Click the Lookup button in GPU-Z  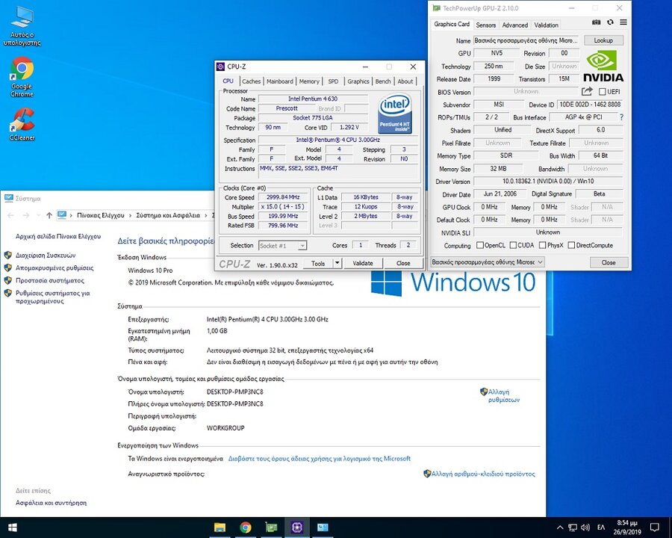603,40
